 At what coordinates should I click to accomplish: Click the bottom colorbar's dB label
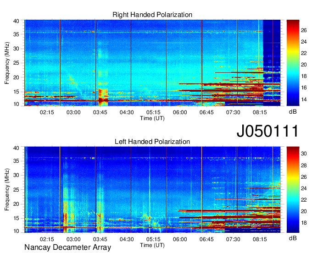point(293,238)
